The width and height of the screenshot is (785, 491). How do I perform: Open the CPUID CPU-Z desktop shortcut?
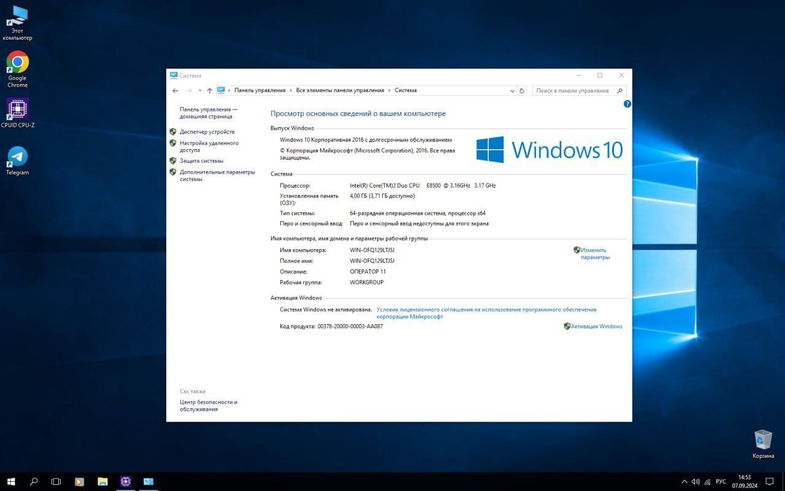point(17,114)
